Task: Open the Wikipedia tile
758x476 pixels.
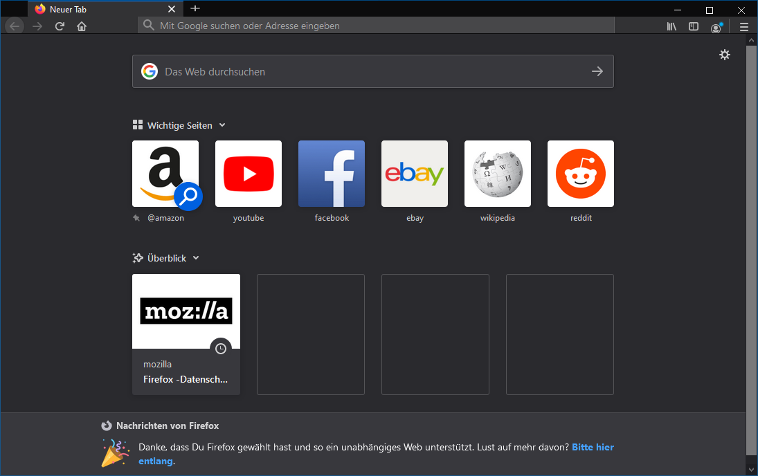Action: (498, 174)
